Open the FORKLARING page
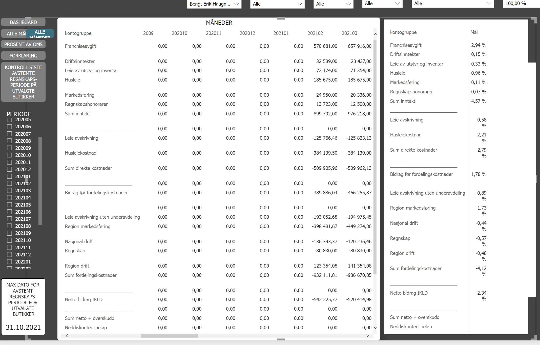This screenshot has width=540, height=345. click(x=23, y=56)
